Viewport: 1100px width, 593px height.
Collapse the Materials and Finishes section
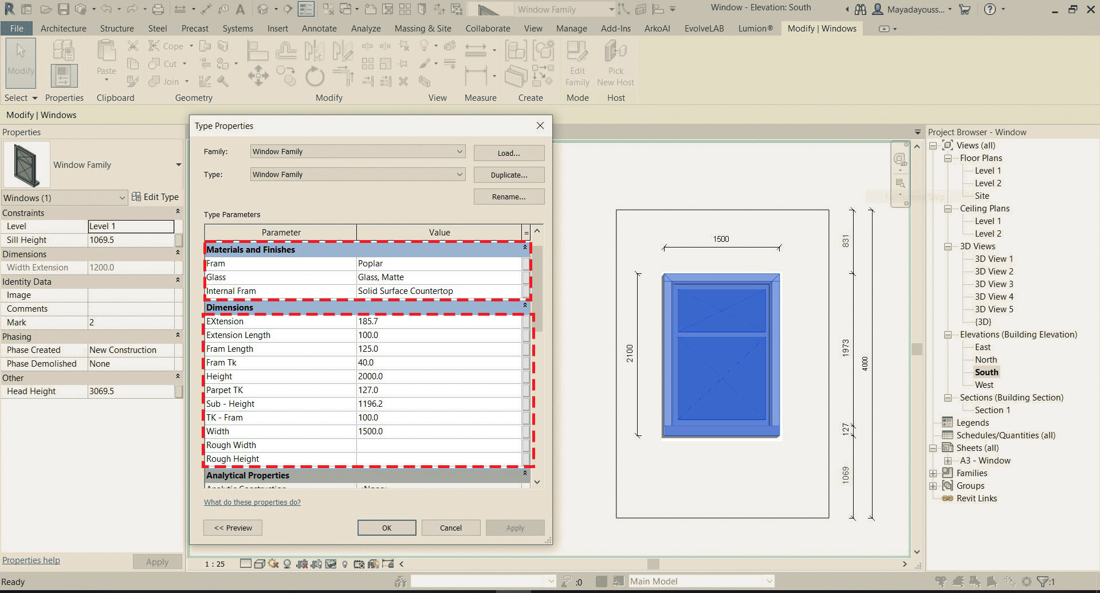pyautogui.click(x=525, y=248)
